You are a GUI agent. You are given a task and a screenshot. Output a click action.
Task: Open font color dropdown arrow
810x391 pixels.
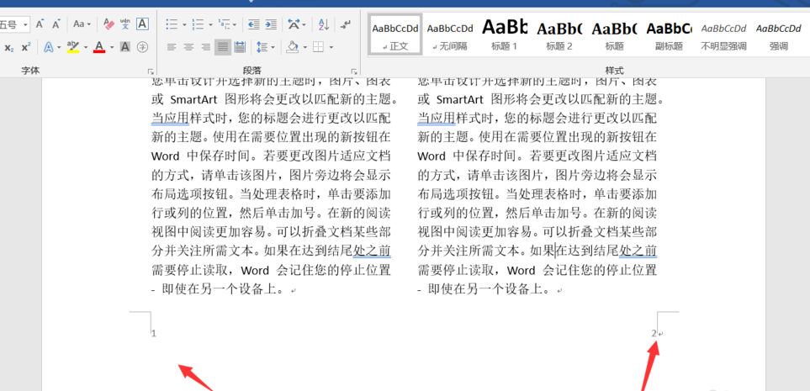tap(112, 48)
